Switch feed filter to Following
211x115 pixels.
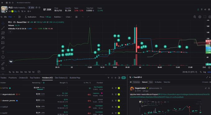coord(136,82)
